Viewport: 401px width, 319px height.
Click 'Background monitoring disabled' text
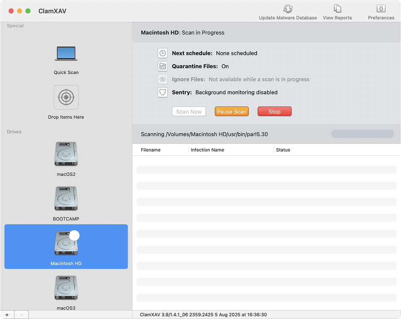[x=236, y=92]
